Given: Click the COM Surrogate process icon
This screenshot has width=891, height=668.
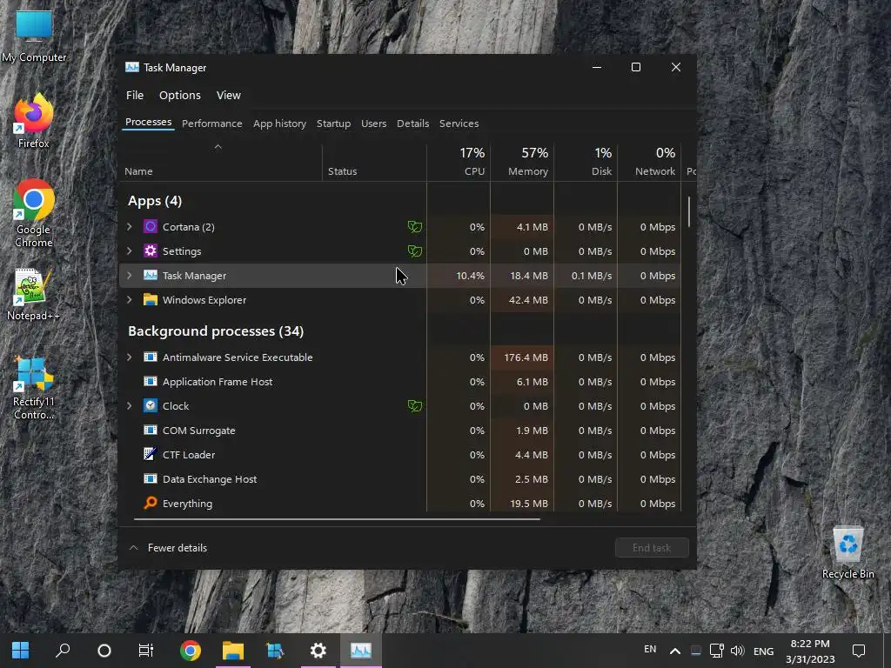Looking at the screenshot, I should (150, 430).
